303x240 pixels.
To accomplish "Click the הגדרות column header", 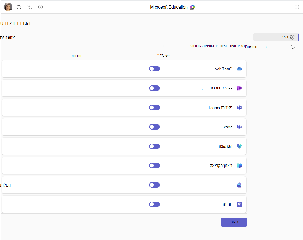I will [x=76, y=56].
